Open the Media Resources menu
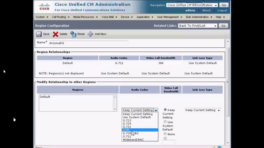Viewport: 264px width, 148px height. 85,17
